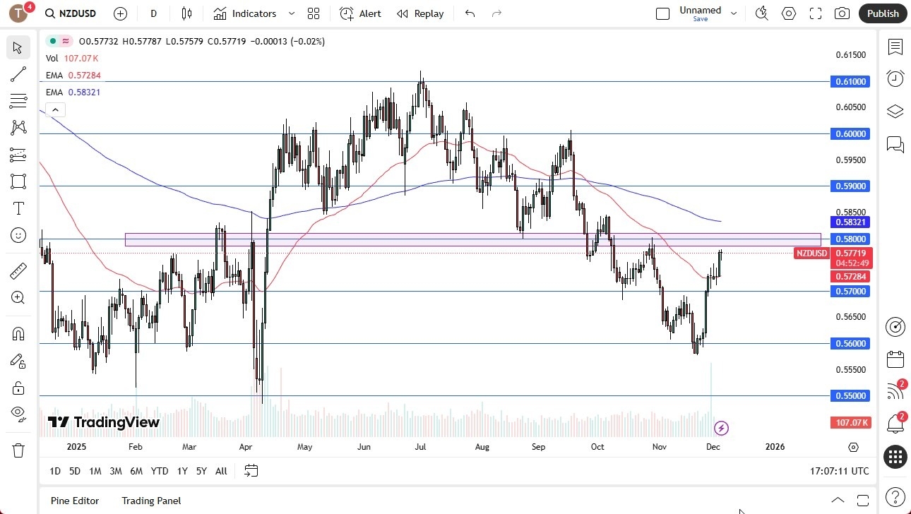Select the Text annotation tool

[18, 208]
